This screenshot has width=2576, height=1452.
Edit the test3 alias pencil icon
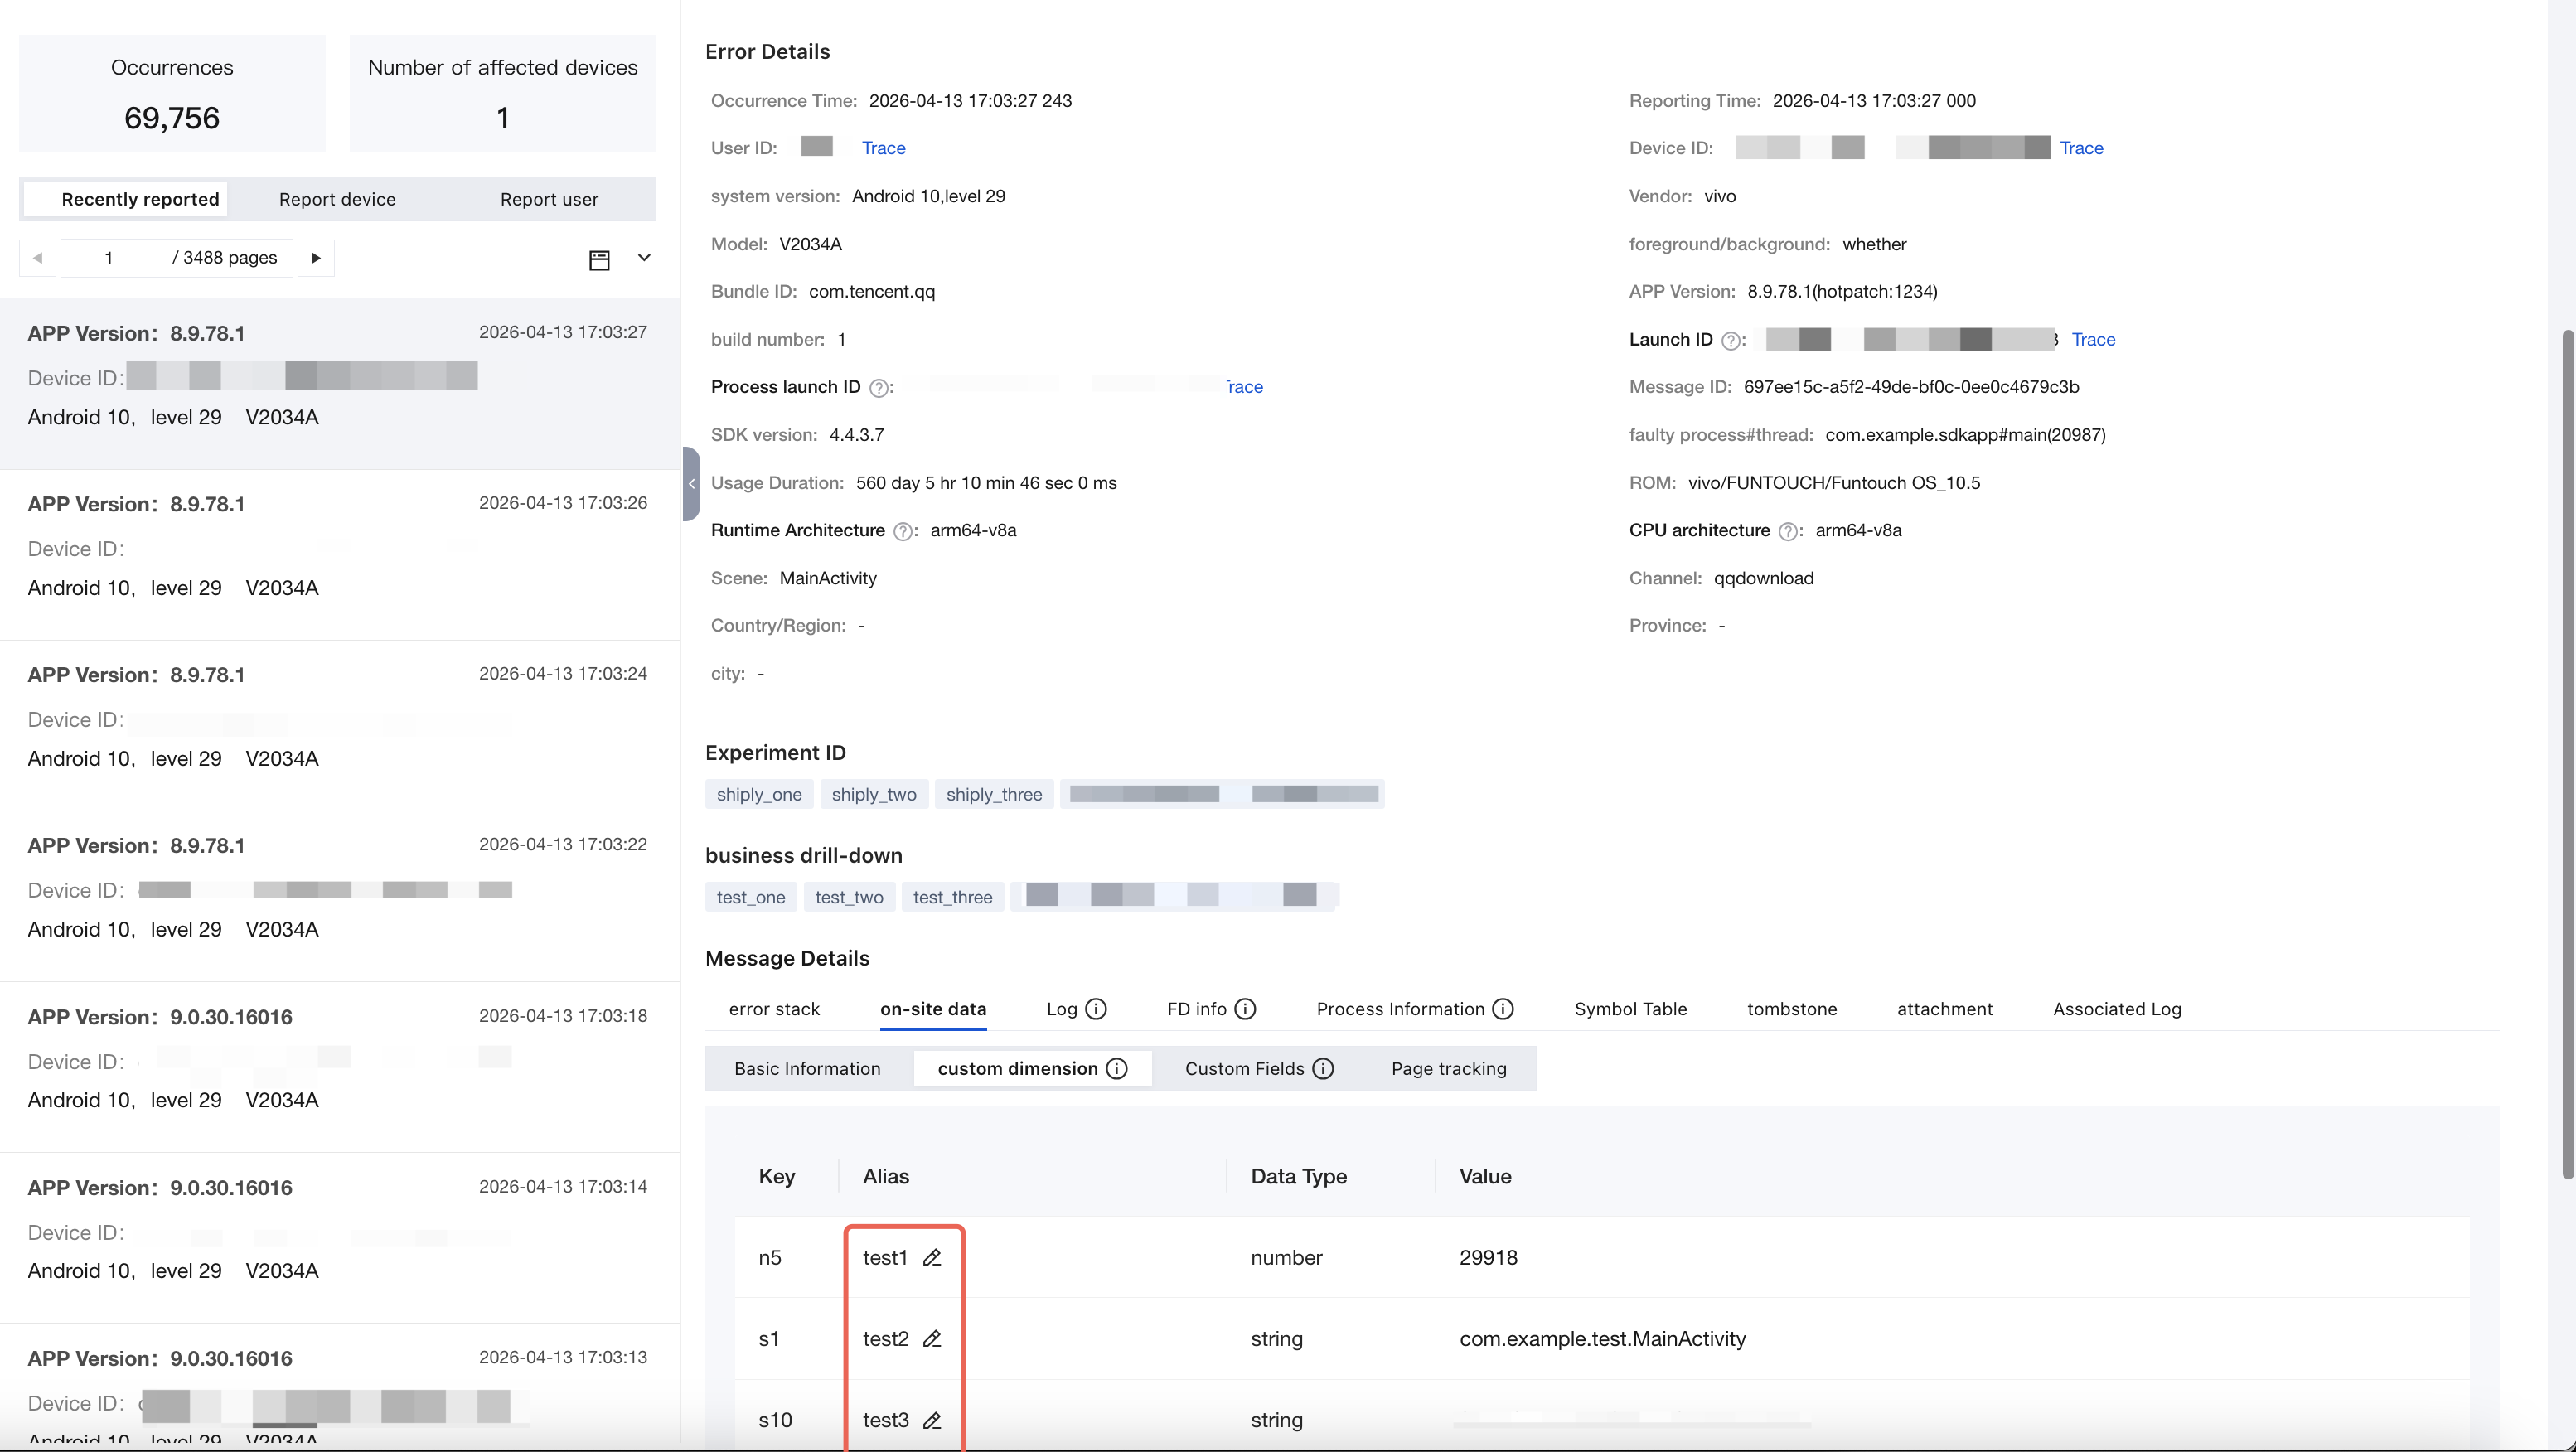pos(932,1420)
